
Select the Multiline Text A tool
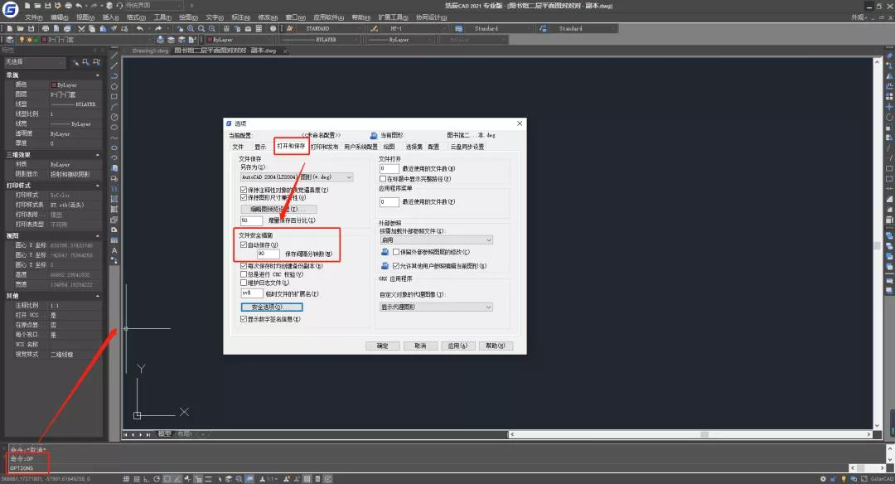click(x=114, y=250)
